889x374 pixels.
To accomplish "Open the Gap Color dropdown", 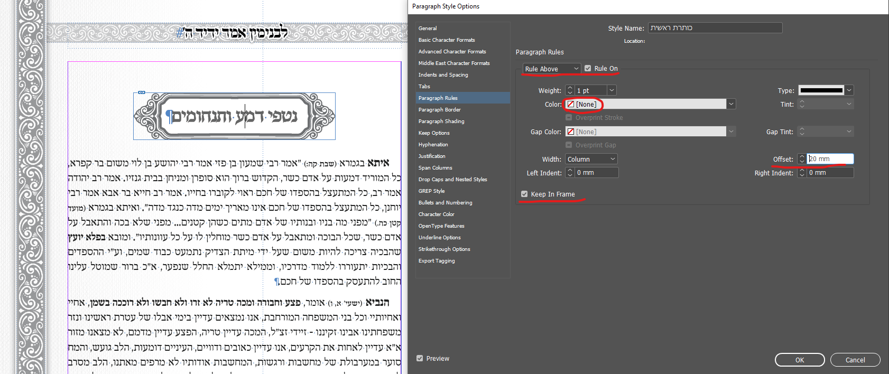I will point(731,132).
